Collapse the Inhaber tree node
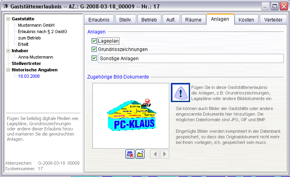Image resolution: width=290 pixels, height=177 pixels. (x=8, y=51)
